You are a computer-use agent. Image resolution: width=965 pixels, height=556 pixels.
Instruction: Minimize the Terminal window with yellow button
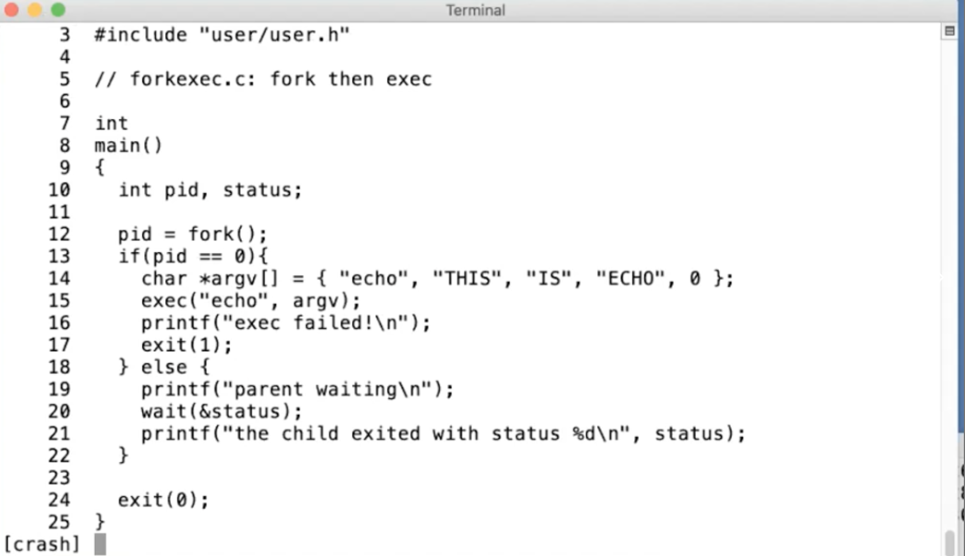point(35,10)
